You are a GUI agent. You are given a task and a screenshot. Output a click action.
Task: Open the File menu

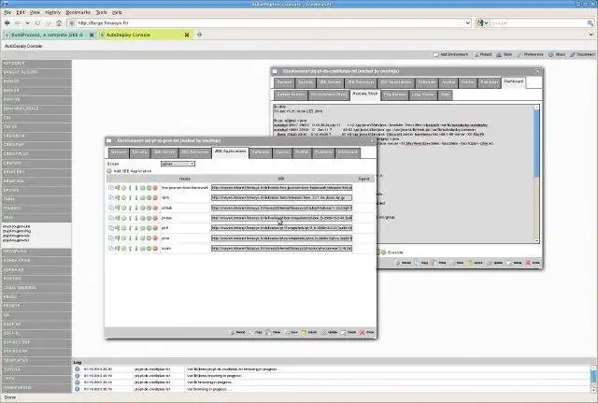7,12
